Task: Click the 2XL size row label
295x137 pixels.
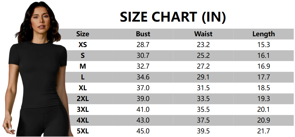Action: (83, 99)
